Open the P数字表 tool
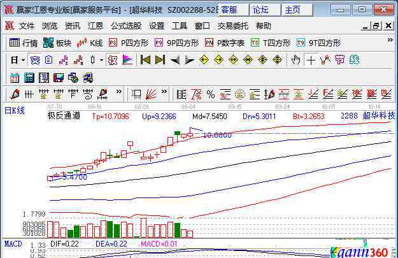The height and width of the screenshot is (258, 398). point(225,43)
